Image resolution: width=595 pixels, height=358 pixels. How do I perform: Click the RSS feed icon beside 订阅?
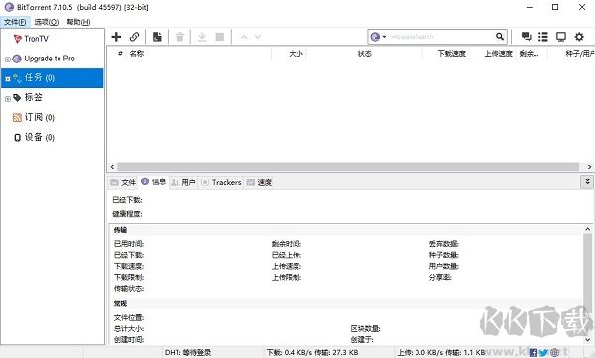coord(17,118)
